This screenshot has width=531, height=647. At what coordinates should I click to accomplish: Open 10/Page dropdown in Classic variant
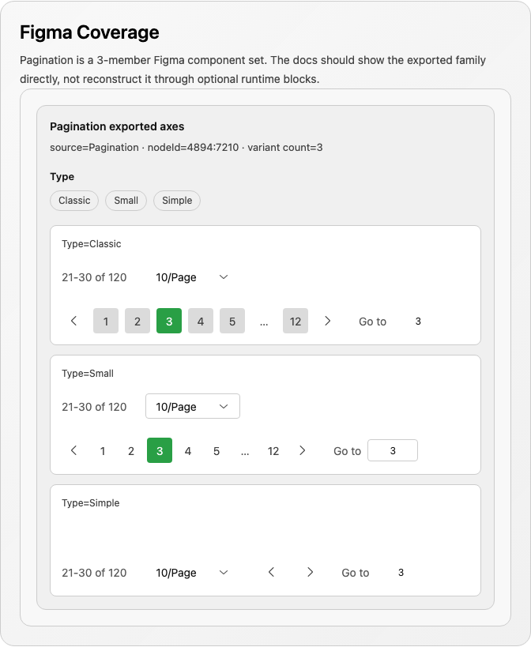click(x=192, y=277)
